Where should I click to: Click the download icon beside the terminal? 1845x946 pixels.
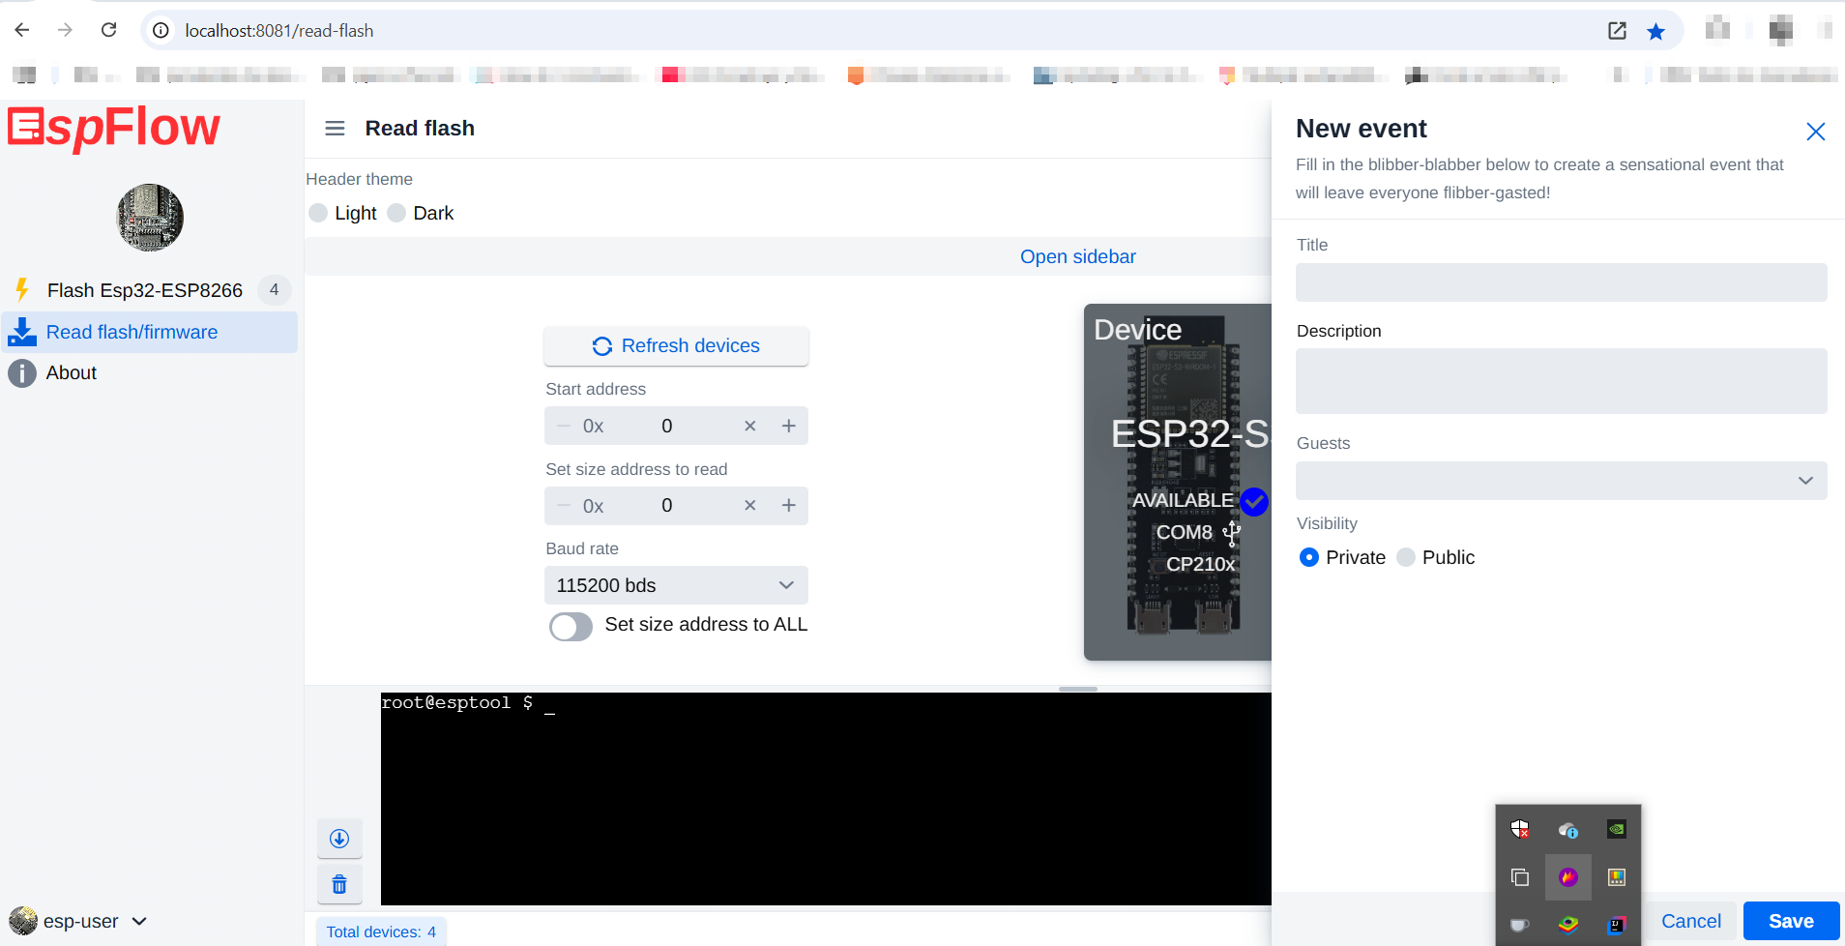(339, 839)
